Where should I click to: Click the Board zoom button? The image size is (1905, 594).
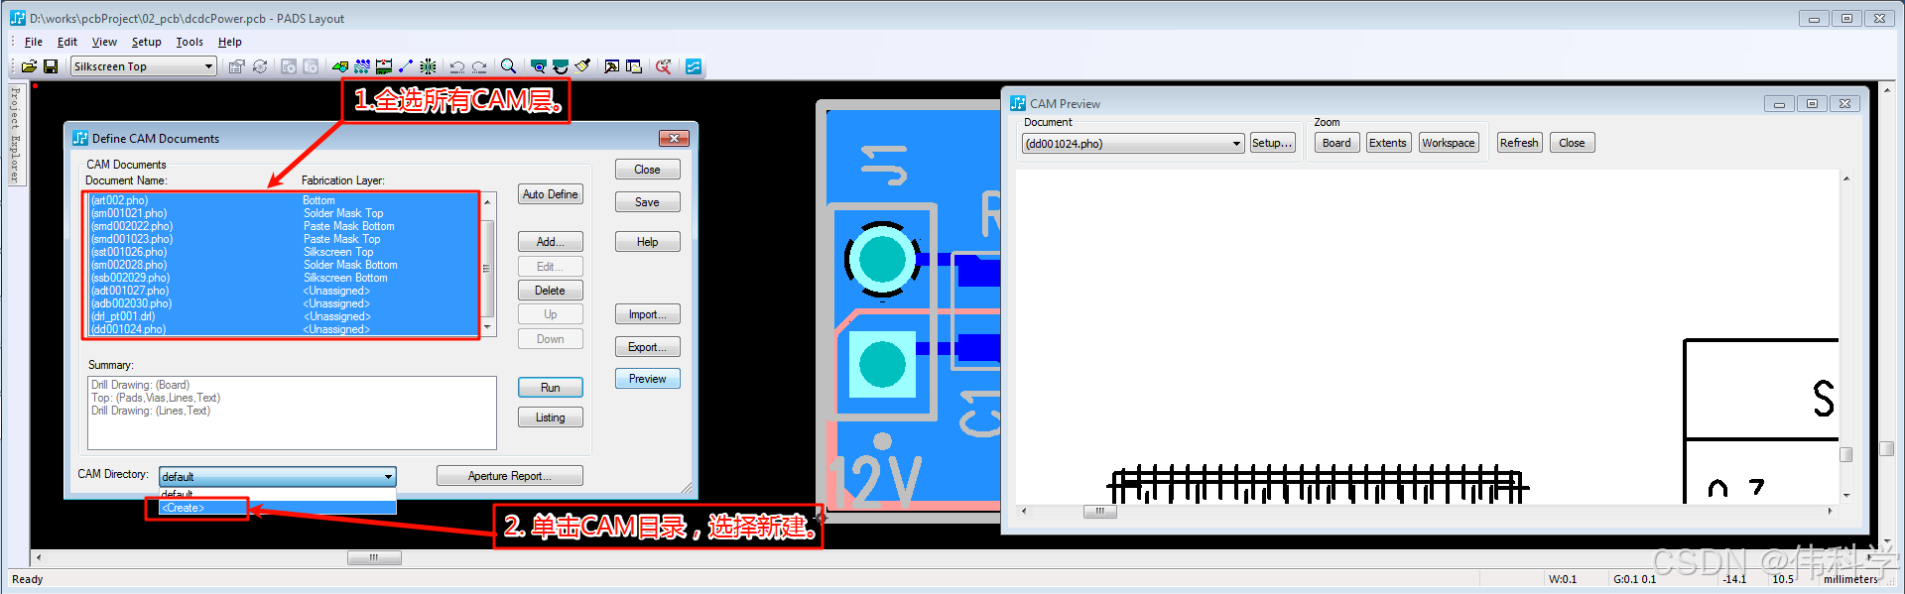1336,143
